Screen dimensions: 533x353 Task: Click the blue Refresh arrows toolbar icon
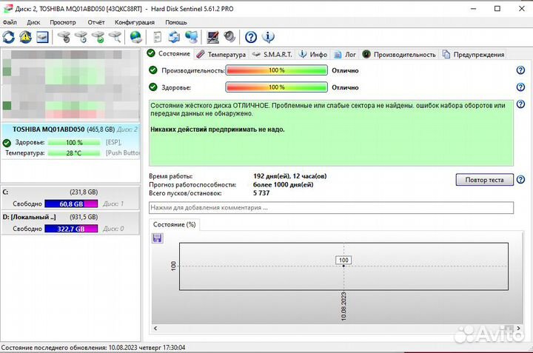pos(8,37)
